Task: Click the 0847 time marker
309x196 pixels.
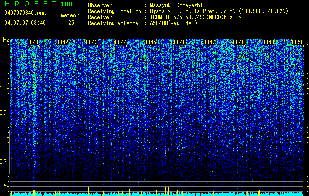Action: [x=209, y=42]
